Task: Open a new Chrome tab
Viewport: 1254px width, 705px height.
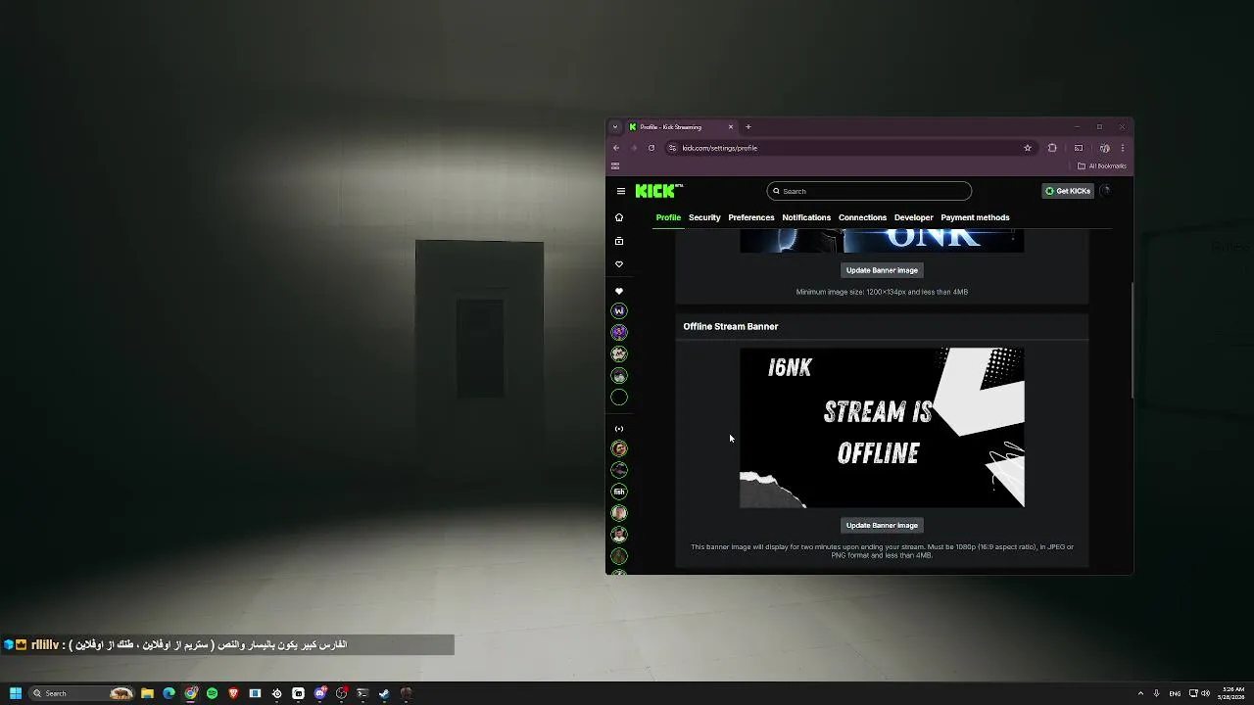Action: point(748,126)
